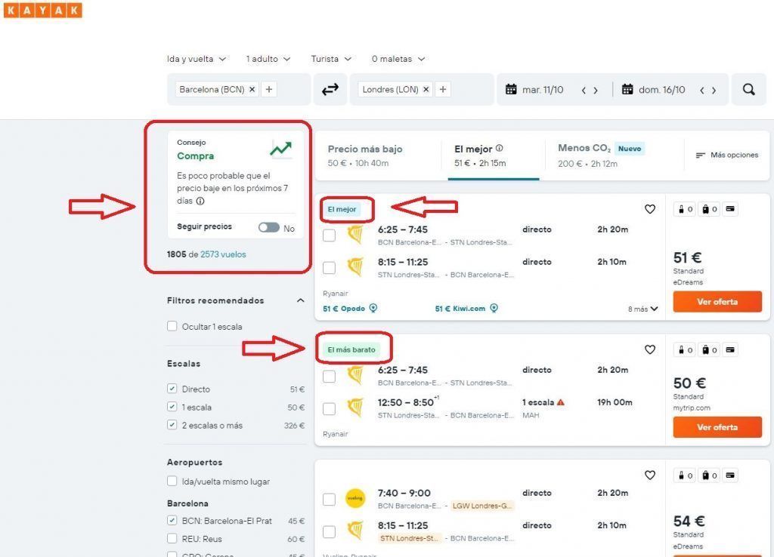Check REU: Reus airport

[x=172, y=538]
